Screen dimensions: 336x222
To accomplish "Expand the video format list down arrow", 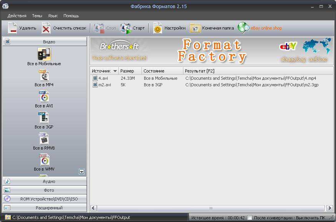I will tap(82, 171).
